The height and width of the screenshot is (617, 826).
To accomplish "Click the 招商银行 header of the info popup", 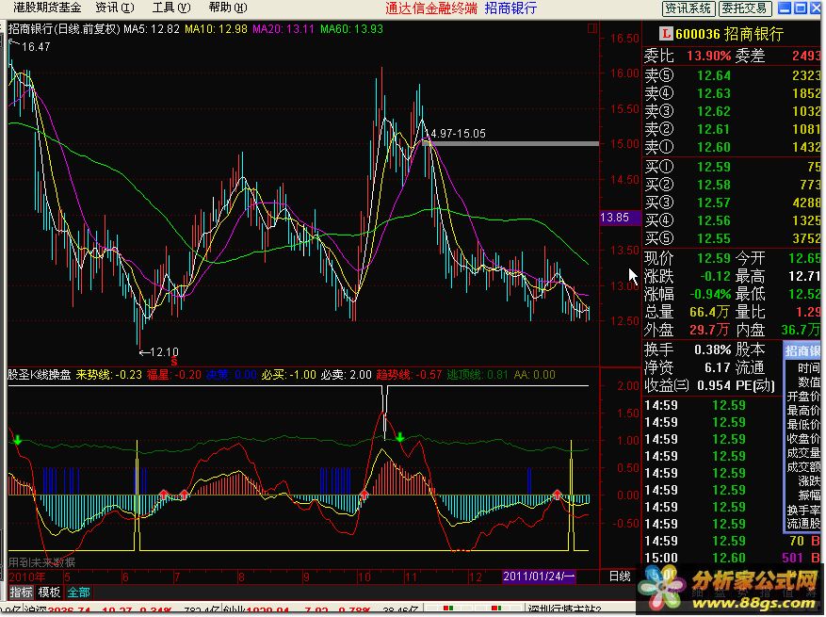I will point(803,351).
